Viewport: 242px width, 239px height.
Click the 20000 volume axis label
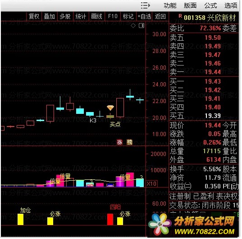point(158,154)
